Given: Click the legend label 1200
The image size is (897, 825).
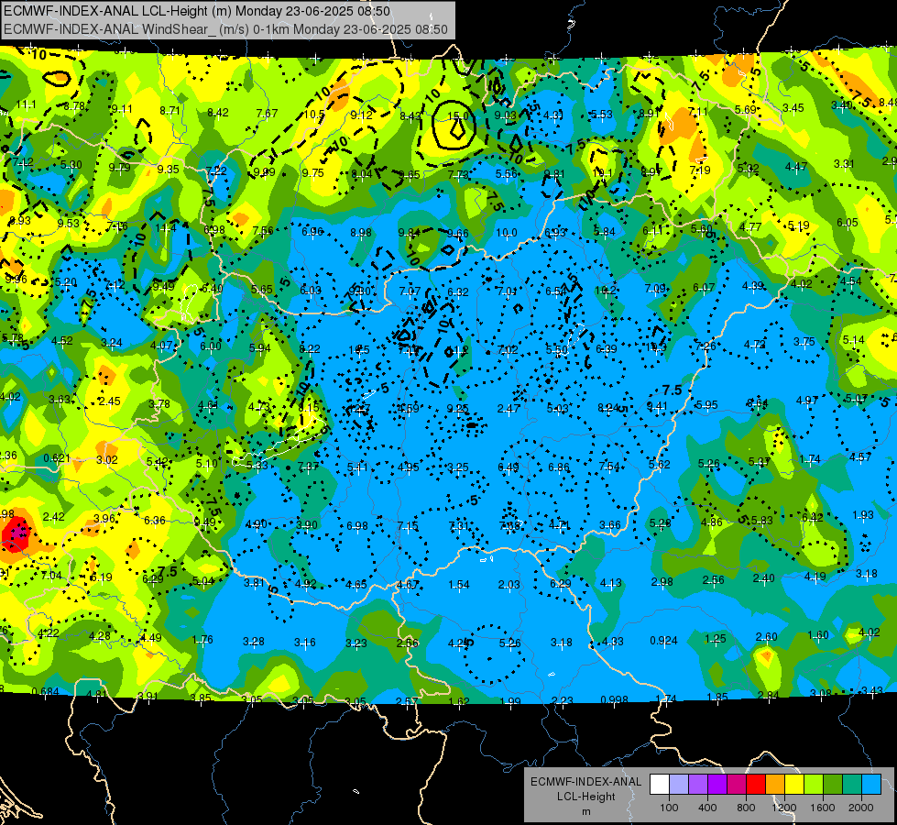Looking at the screenshot, I should (x=783, y=808).
